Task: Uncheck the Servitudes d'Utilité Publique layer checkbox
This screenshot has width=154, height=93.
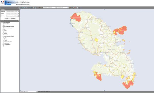Action: pyautogui.click(x=3, y=26)
